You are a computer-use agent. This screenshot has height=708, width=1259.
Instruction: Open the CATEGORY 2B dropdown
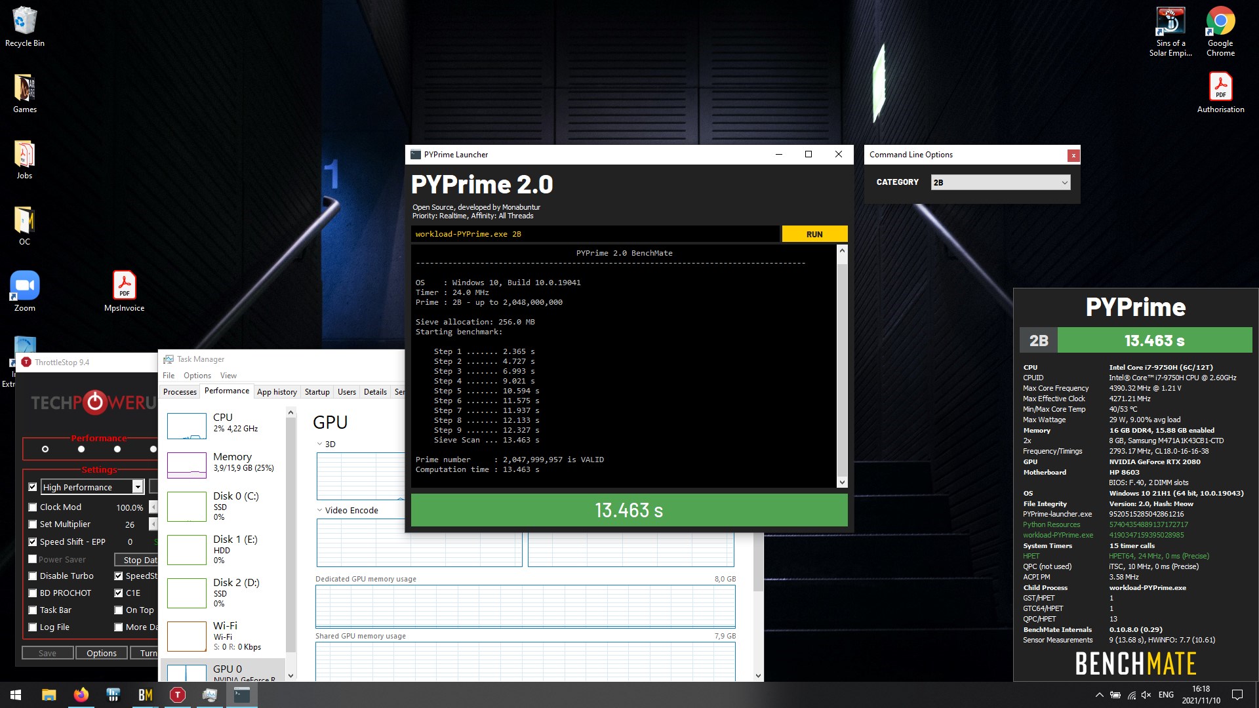click(x=1000, y=182)
